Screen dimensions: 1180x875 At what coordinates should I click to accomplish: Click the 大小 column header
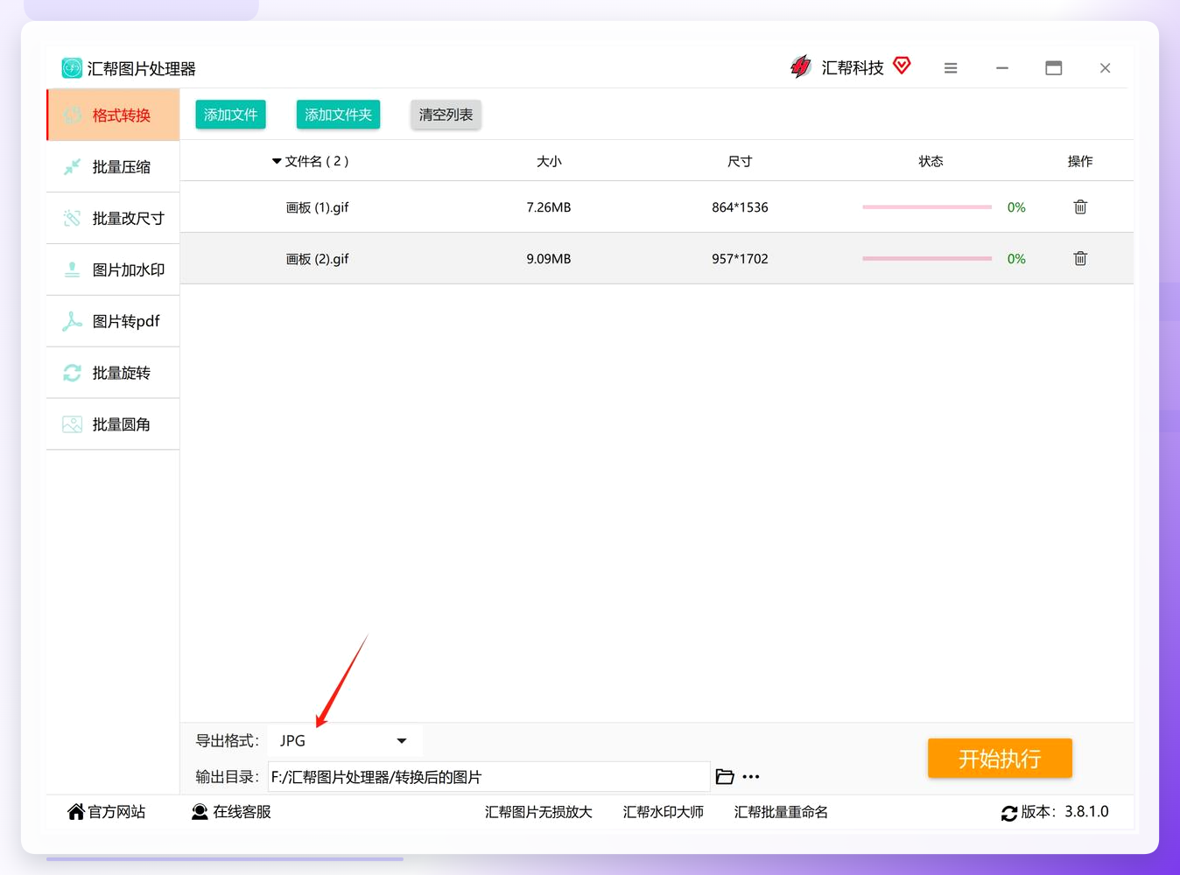click(x=549, y=161)
